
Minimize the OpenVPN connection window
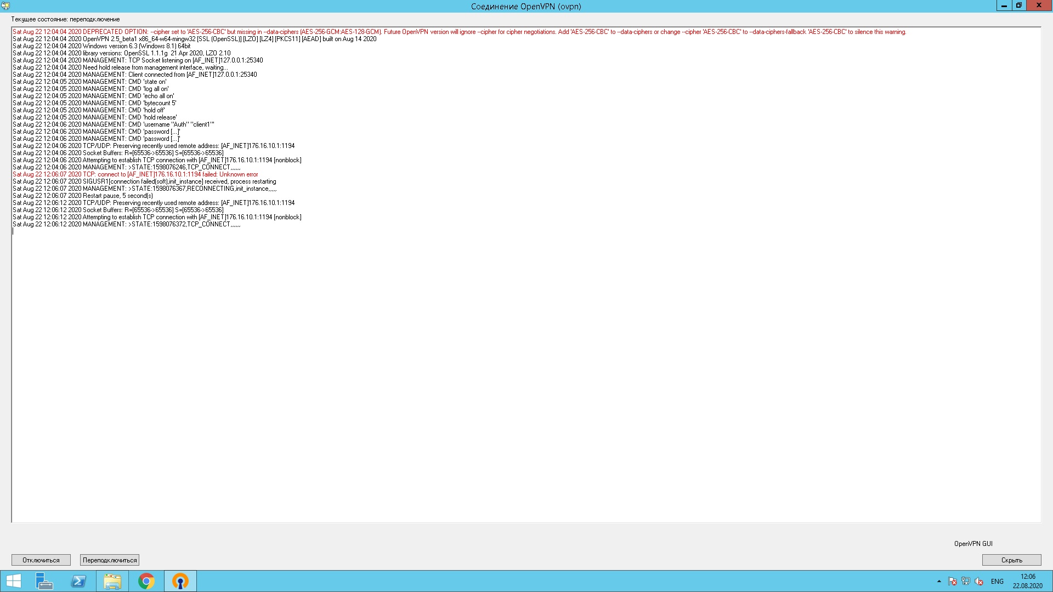coord(1004,5)
